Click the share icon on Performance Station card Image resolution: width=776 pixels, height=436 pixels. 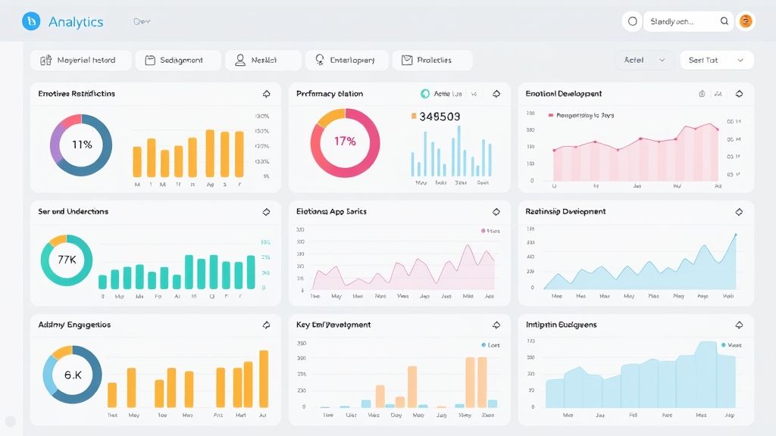[496, 94]
